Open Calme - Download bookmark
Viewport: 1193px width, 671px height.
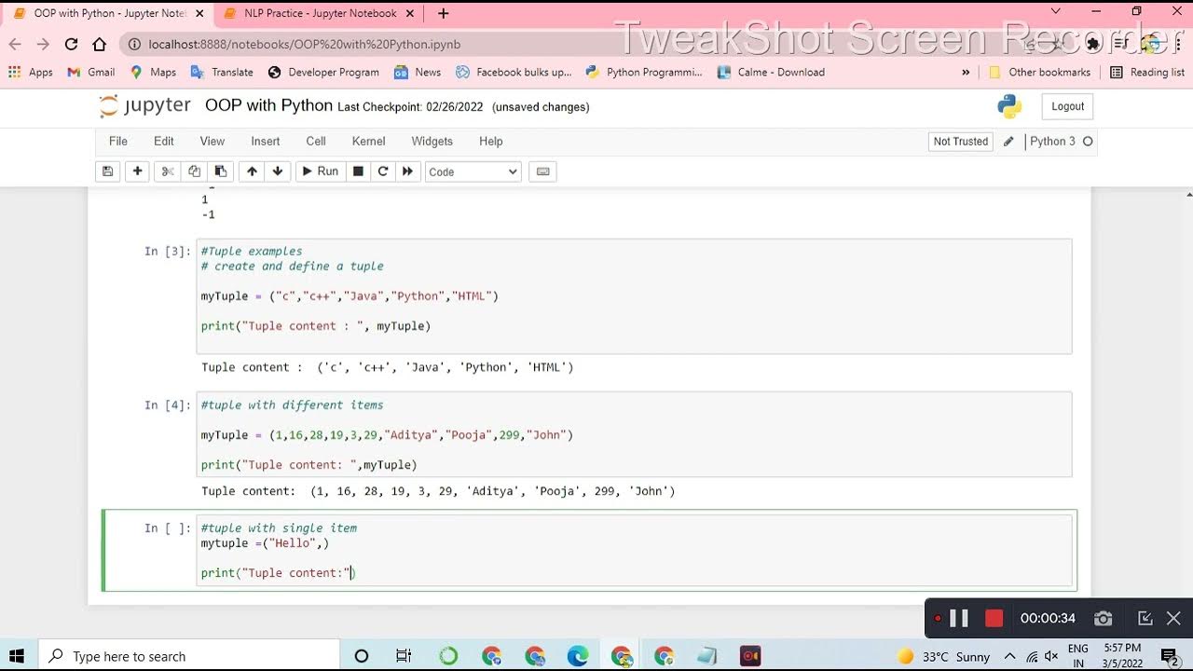771,72
